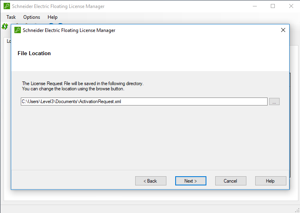Minimize the main License Manager window

255,6
